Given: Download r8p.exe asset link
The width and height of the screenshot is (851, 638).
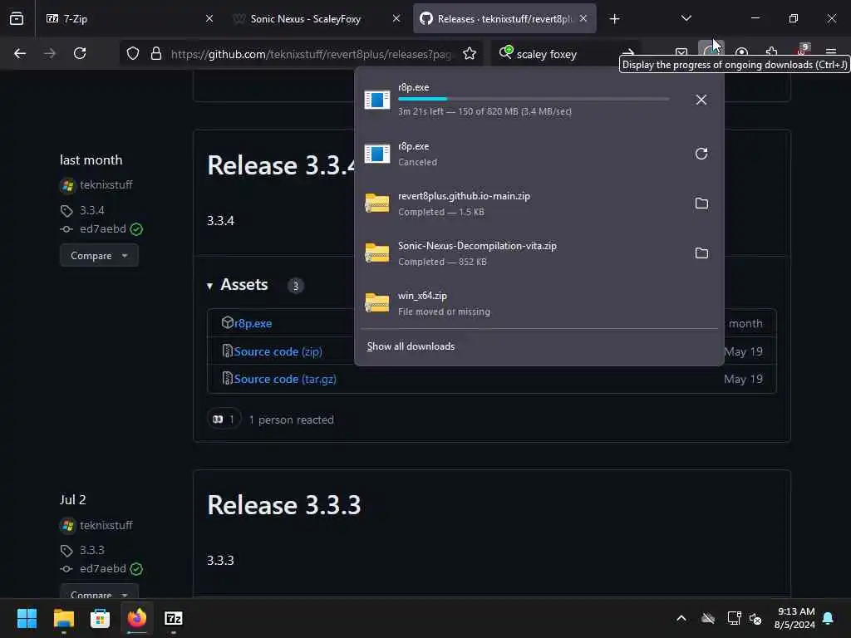Looking at the screenshot, I should coord(253,323).
